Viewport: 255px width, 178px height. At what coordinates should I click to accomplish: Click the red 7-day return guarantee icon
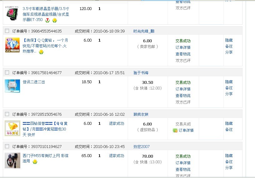(47, 20)
